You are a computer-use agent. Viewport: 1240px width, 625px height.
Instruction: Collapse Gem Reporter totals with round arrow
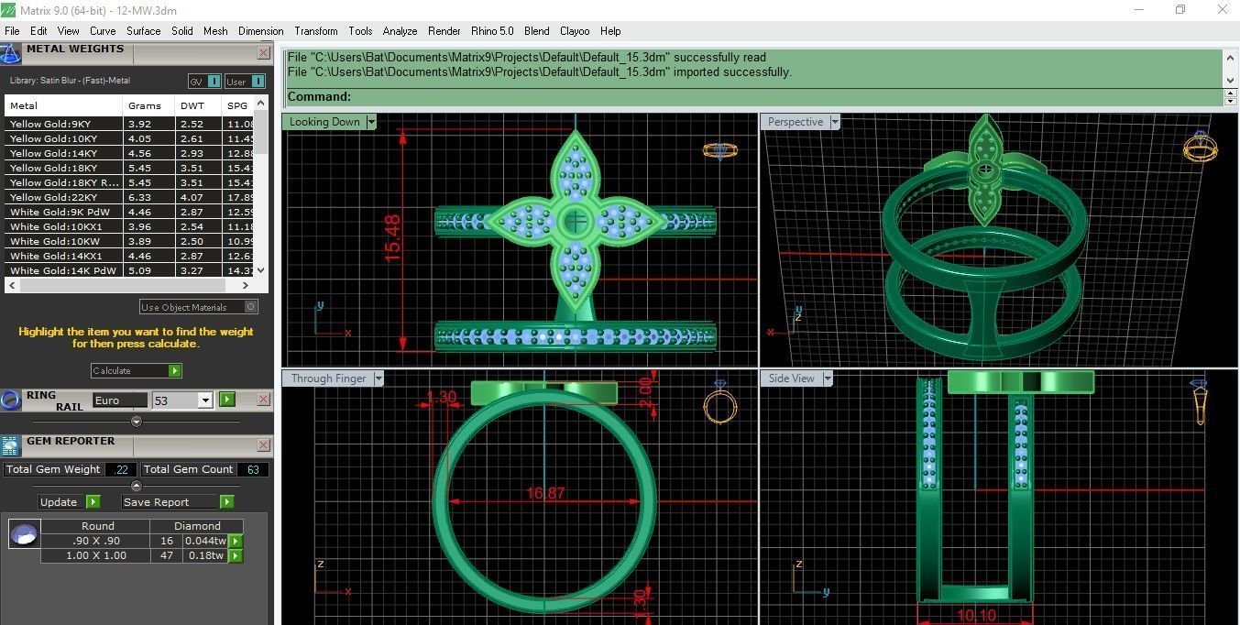(x=137, y=486)
